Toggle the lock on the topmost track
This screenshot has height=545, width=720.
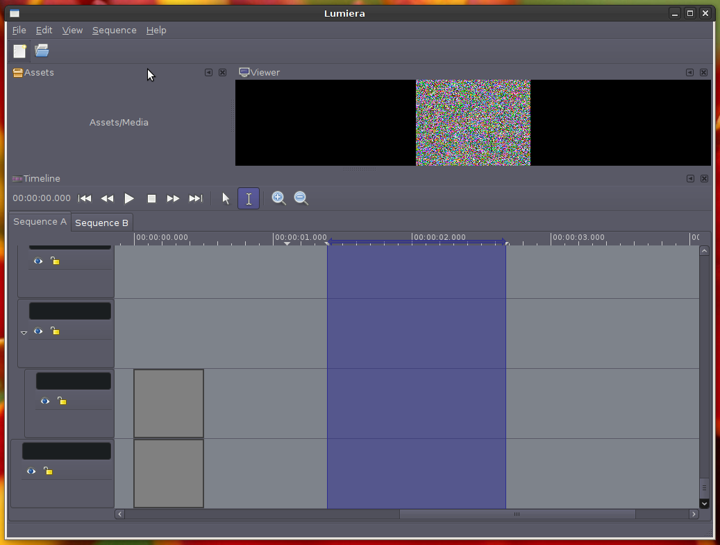pos(55,261)
